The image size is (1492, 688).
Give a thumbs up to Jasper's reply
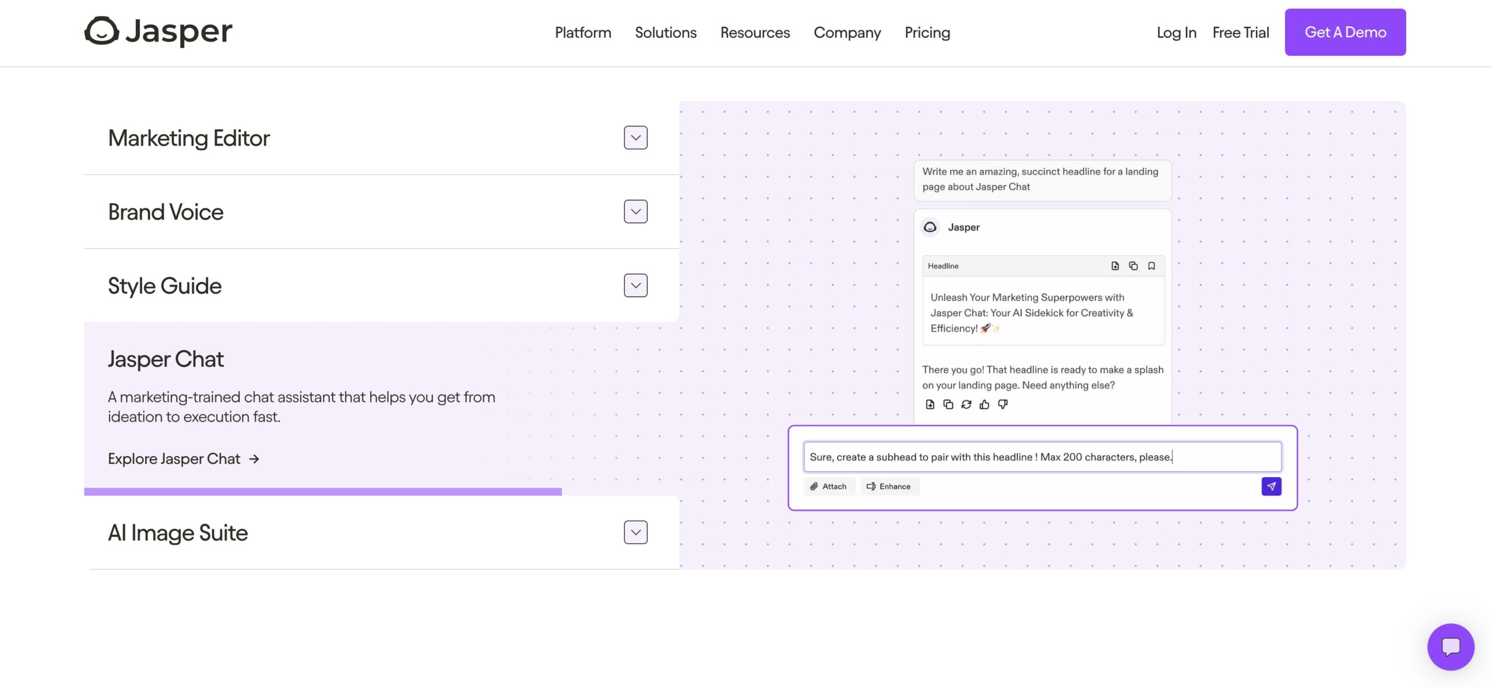[985, 404]
